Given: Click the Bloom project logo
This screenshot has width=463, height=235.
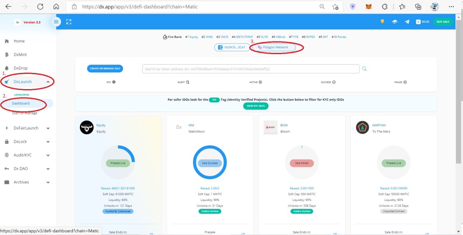Looking at the screenshot, I should (x=271, y=128).
